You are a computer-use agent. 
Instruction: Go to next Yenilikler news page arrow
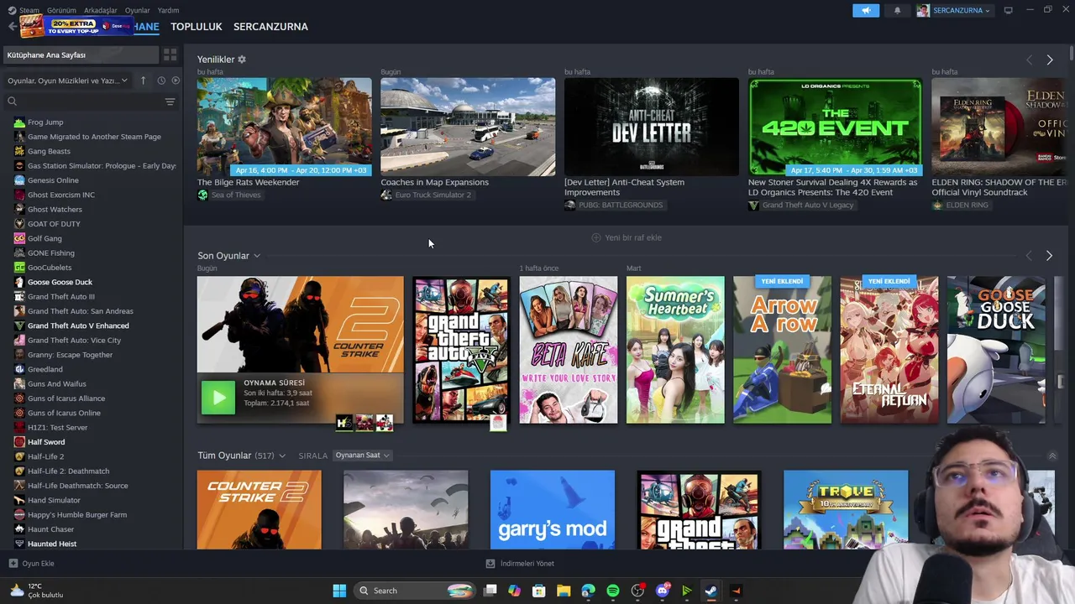click(x=1050, y=60)
